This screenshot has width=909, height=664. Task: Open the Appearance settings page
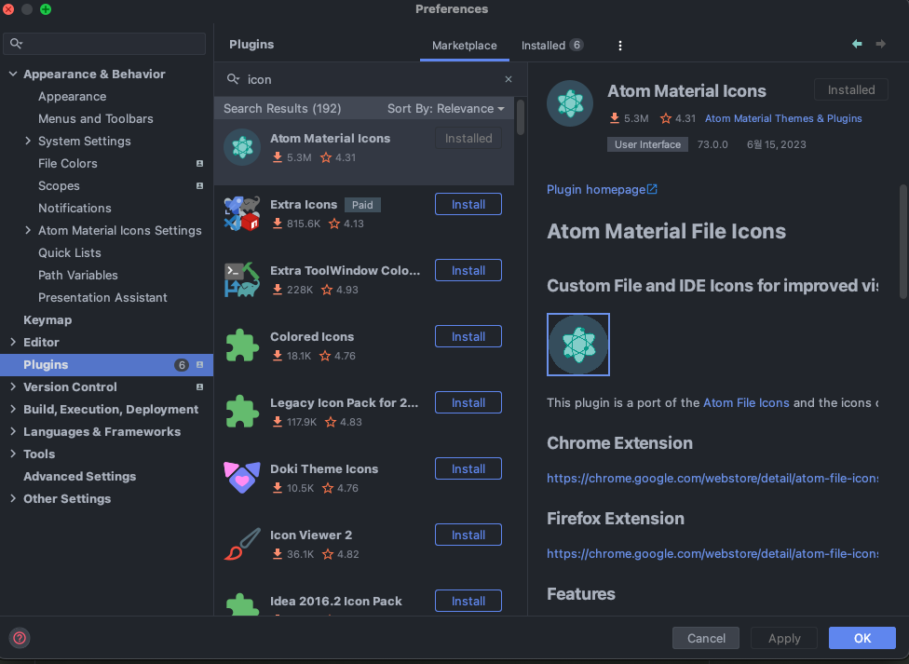72,96
